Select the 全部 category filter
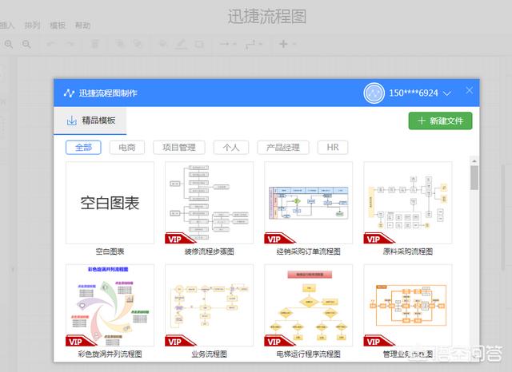Viewport: 512px width, 372px height. pyautogui.click(x=83, y=148)
